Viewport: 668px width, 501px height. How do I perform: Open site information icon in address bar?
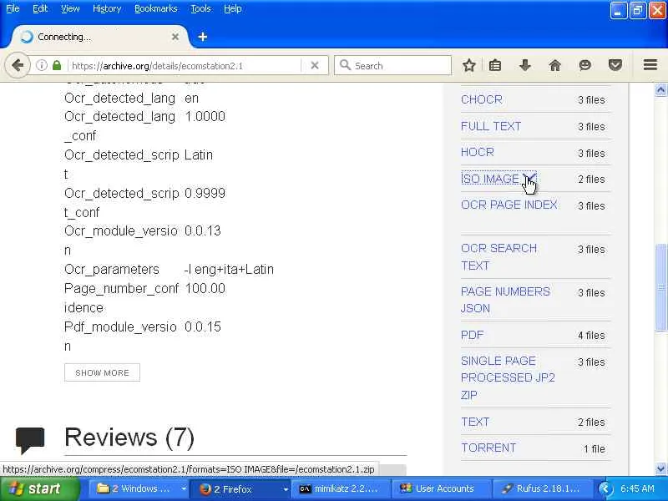pyautogui.click(x=41, y=66)
